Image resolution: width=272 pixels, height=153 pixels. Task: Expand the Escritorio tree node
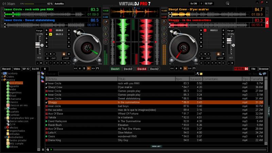[x=2, y=73]
